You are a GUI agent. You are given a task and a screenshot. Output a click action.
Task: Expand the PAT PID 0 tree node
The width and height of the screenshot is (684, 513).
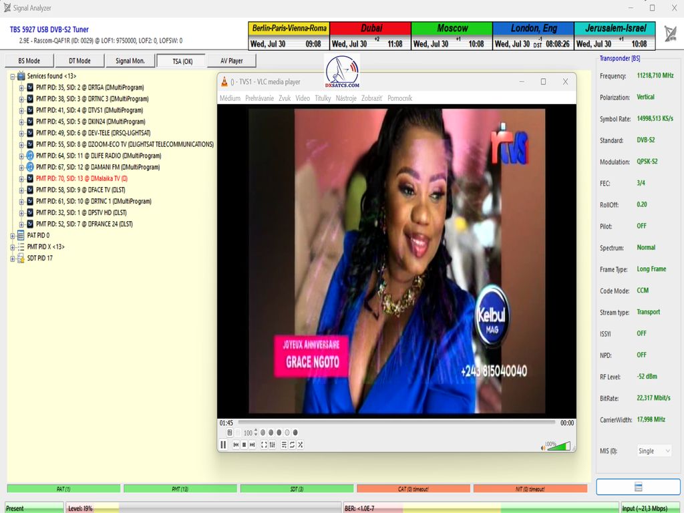pos(12,235)
